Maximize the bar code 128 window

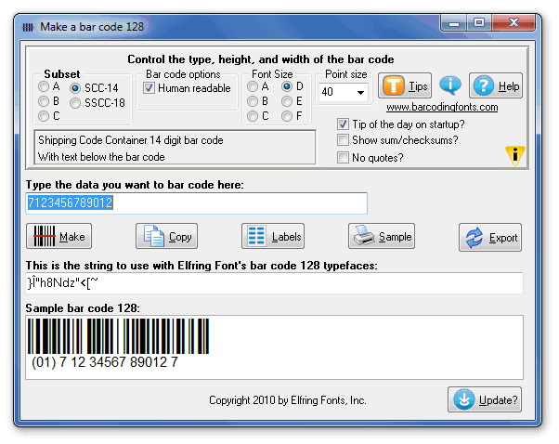479,23
